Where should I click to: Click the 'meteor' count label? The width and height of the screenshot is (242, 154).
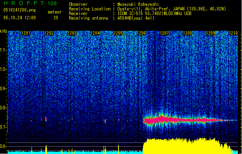(x=55, y=12)
